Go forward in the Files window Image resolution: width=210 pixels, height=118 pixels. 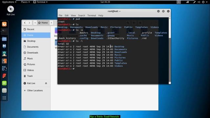(x=29, y=23)
